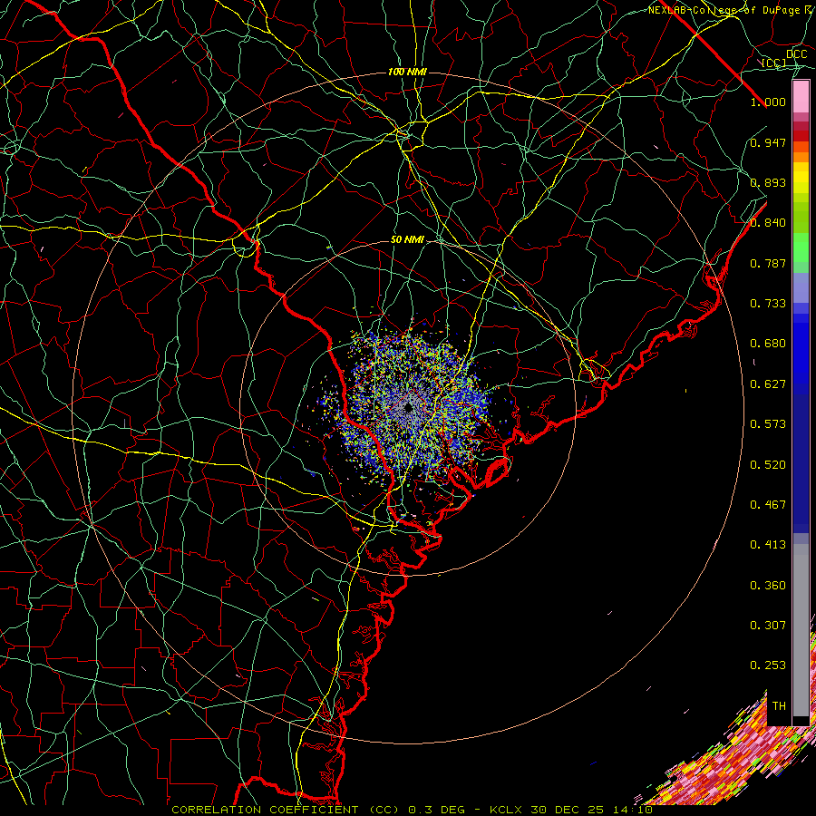Click the 0.3 DEG elevation text

pyautogui.click(x=437, y=810)
